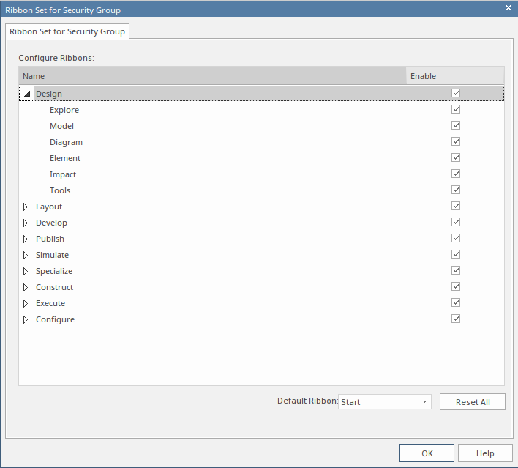Click the Enable column header
Screen dimensions: 518x468
tap(454, 76)
